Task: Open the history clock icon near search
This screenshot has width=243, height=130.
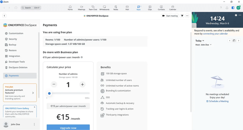Action: (16, 8)
